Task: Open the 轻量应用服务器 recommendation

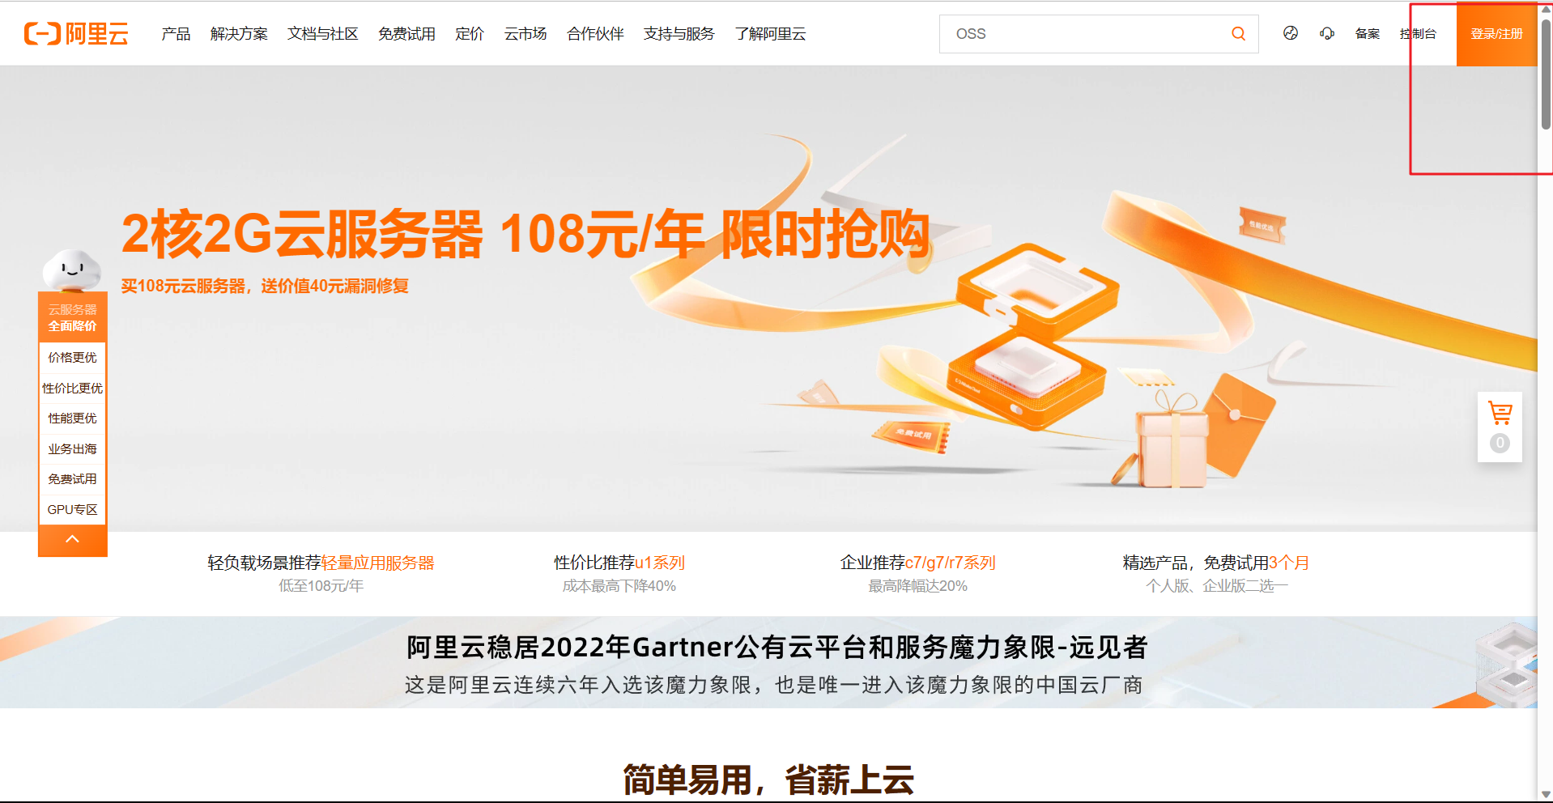Action: click(x=377, y=563)
